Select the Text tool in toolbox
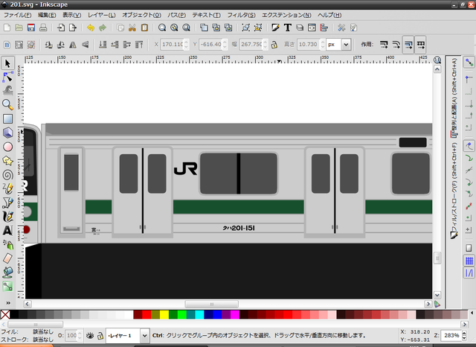The height and width of the screenshot is (347, 476). point(7,231)
